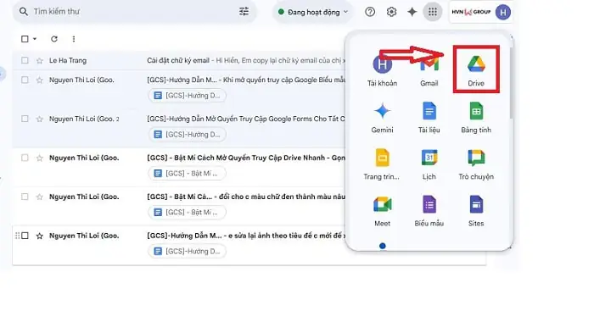
Task: Open Biểu mẫu (Forms) app
Action: pyautogui.click(x=429, y=211)
